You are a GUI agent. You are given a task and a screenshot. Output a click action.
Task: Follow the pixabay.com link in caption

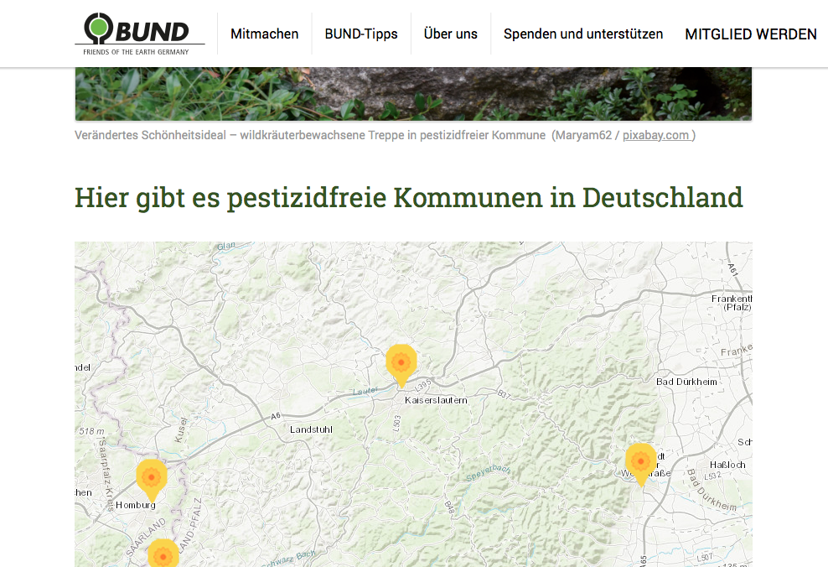[656, 135]
